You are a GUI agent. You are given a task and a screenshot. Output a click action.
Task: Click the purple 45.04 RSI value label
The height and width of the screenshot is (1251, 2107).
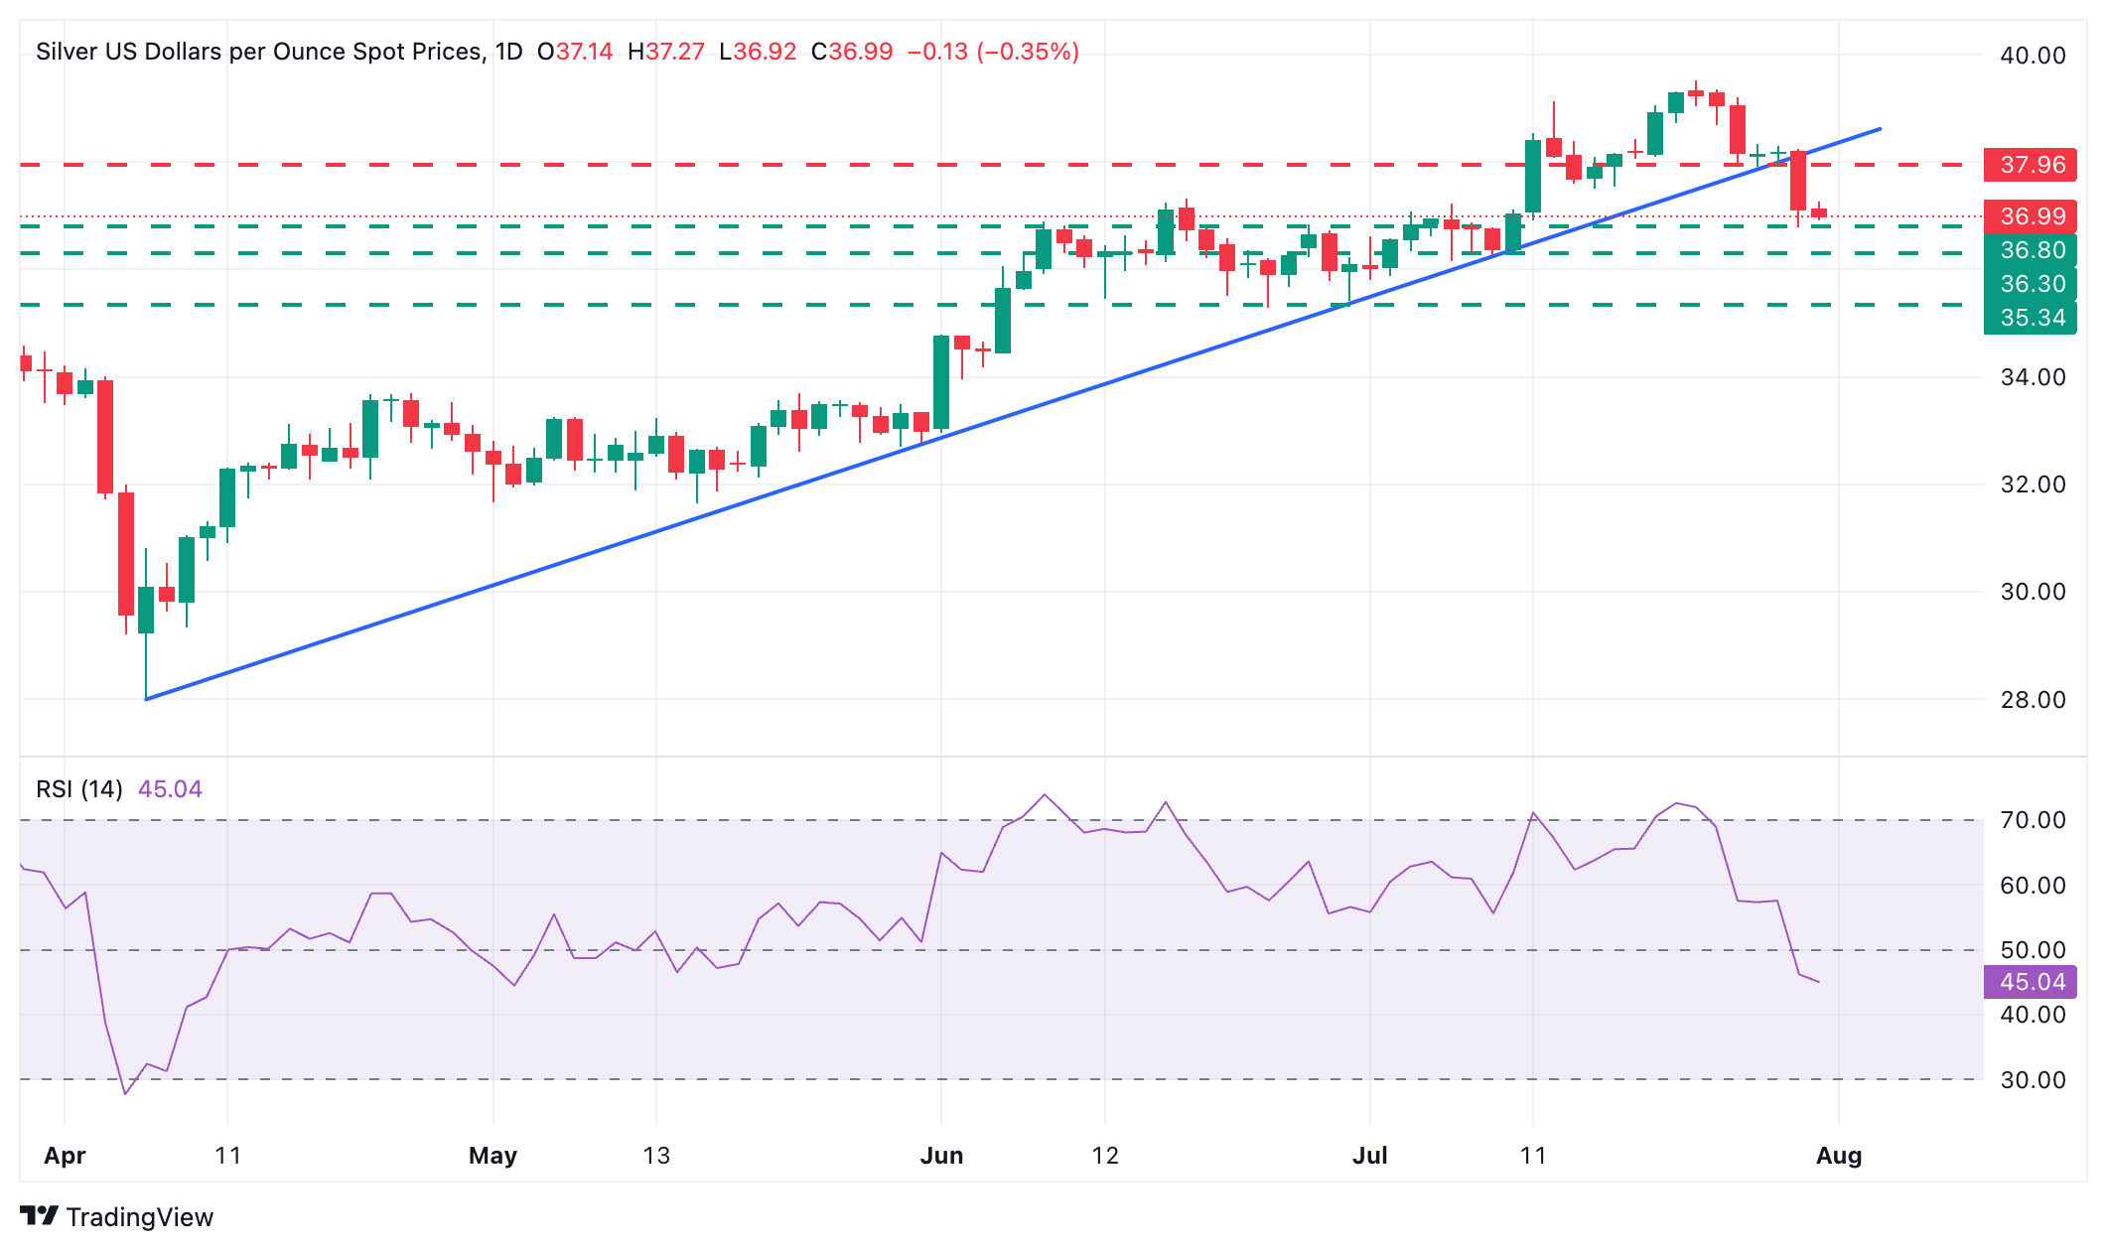tap(2030, 982)
